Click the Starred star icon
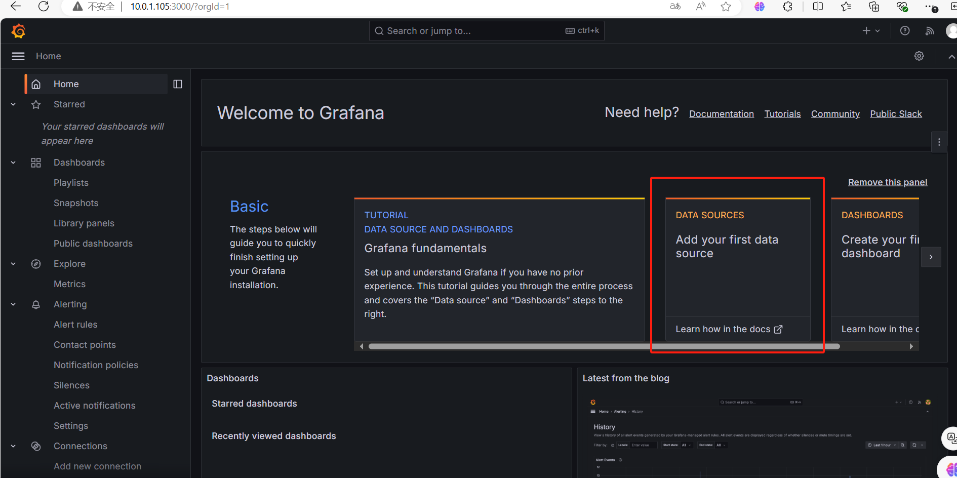Screen dimensions: 957x478 click(36, 104)
